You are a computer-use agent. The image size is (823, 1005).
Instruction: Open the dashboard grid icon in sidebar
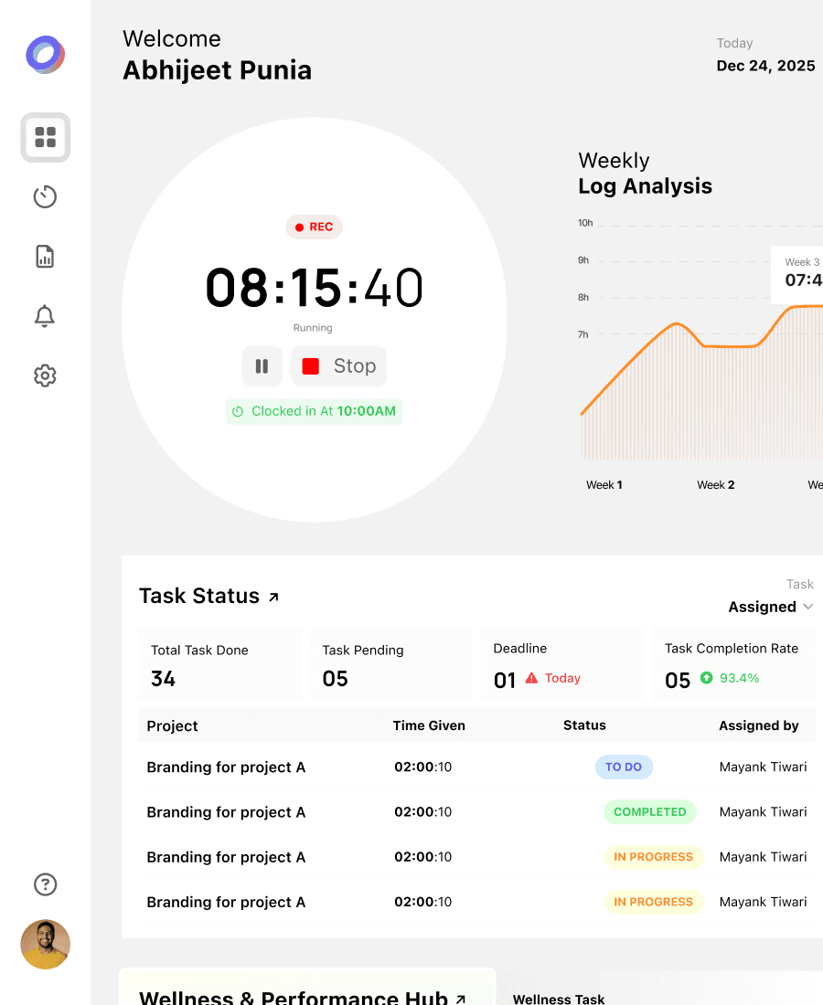tap(45, 137)
